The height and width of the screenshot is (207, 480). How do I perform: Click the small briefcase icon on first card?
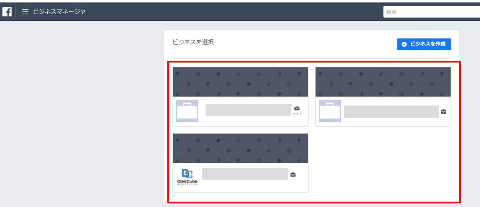click(297, 108)
